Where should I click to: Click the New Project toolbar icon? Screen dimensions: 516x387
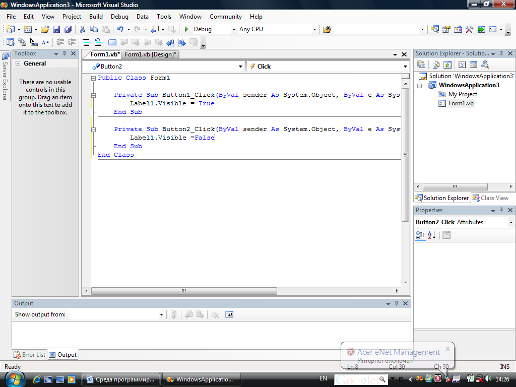(x=10, y=29)
